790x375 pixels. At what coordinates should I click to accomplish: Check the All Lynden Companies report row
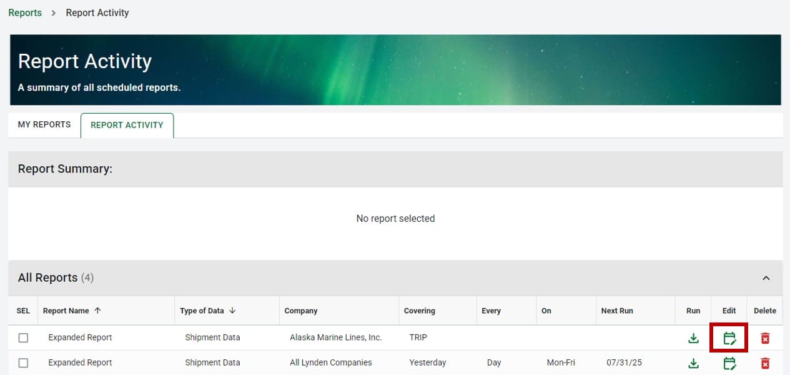pyautogui.click(x=23, y=362)
